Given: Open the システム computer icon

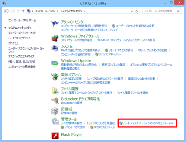Looking at the screenshot, I should point(55,48).
